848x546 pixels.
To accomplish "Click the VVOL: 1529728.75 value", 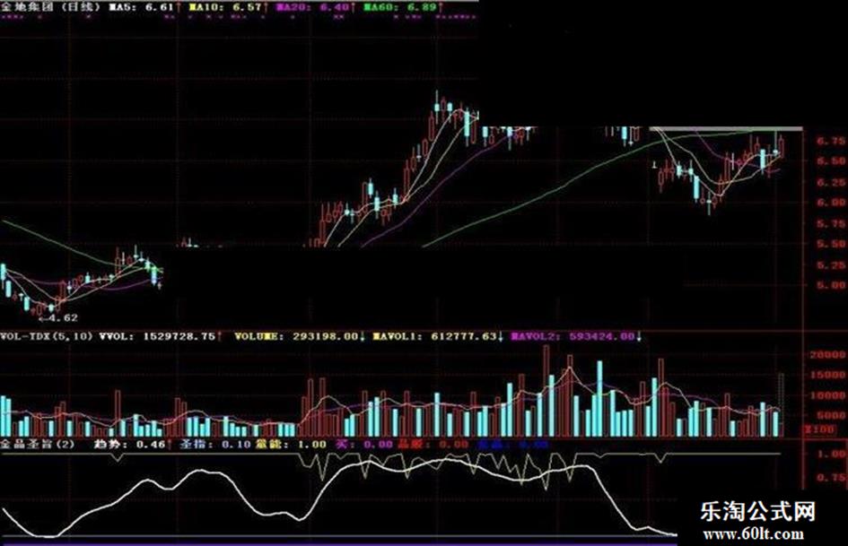I will point(161,336).
